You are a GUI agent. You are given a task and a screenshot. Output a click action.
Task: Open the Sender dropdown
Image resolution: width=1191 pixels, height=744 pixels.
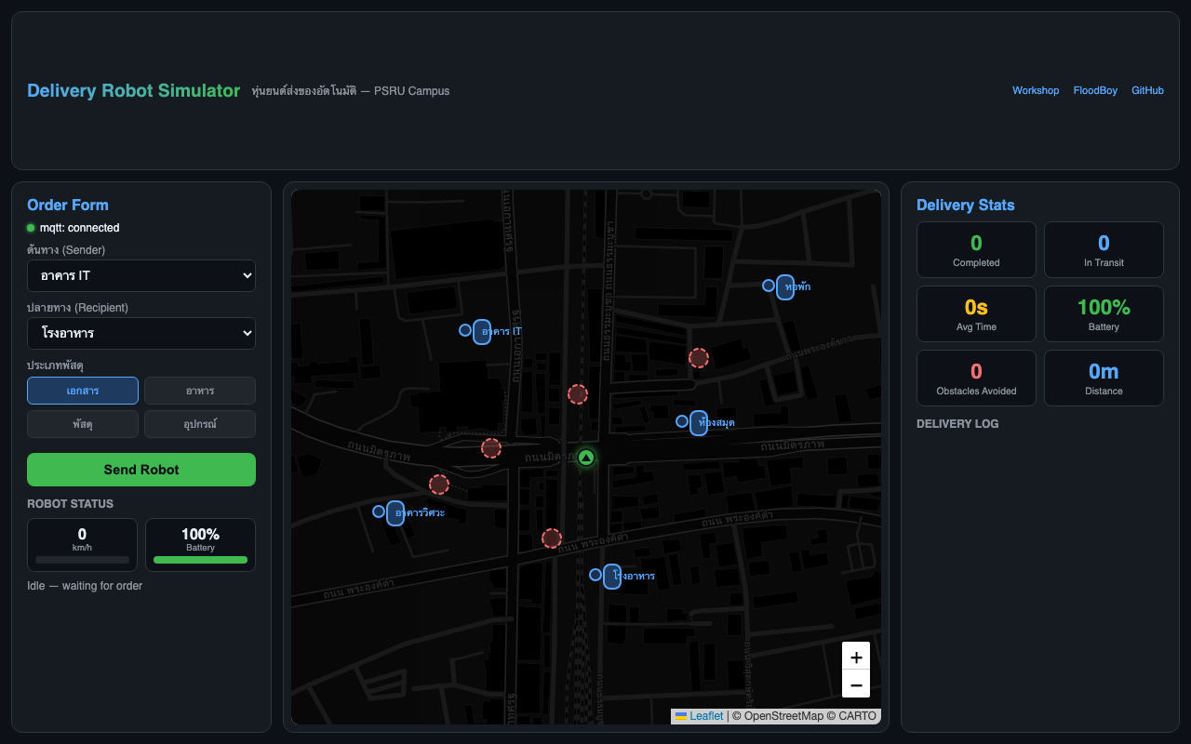pyautogui.click(x=141, y=276)
